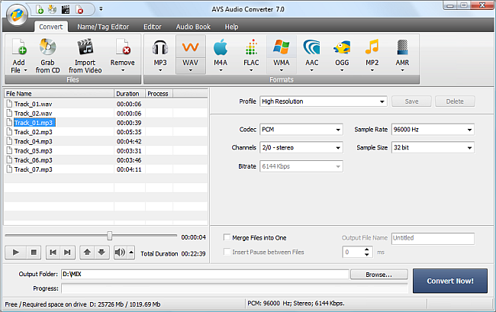Open the Audio Book tab

(x=193, y=27)
